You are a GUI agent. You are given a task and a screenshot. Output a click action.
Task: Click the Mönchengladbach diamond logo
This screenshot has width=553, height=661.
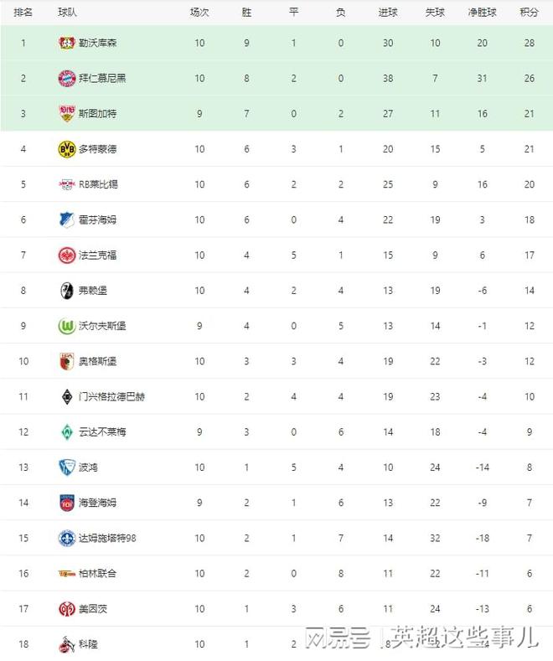point(66,397)
